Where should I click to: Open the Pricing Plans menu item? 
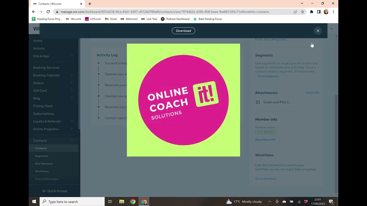click(x=43, y=106)
